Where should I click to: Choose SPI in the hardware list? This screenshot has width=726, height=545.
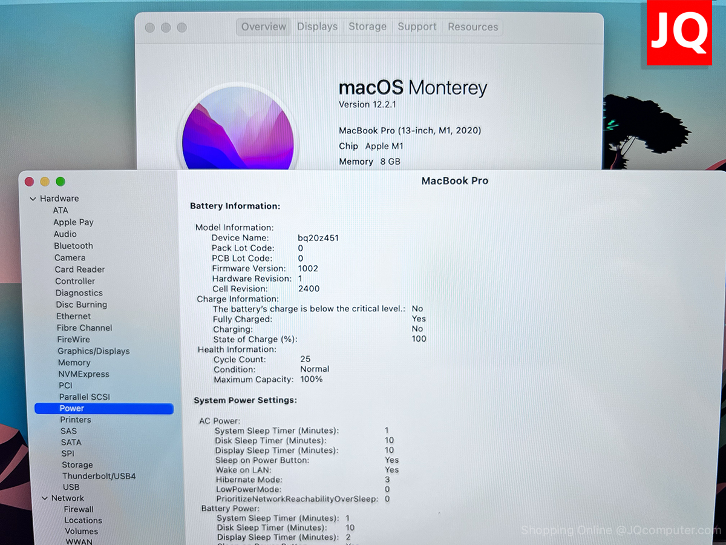click(68, 454)
